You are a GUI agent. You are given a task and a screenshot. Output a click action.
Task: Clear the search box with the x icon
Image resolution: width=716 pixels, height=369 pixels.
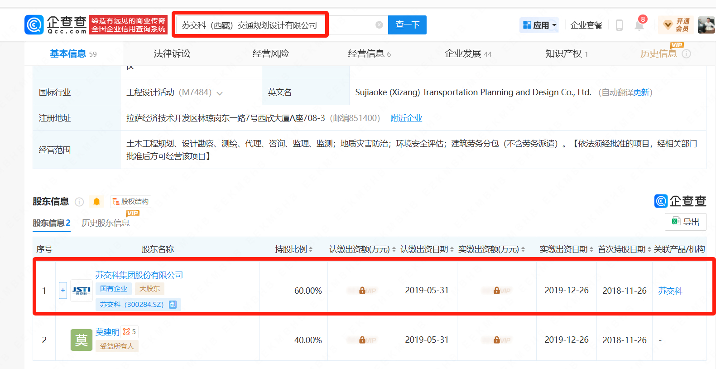pyautogui.click(x=380, y=25)
